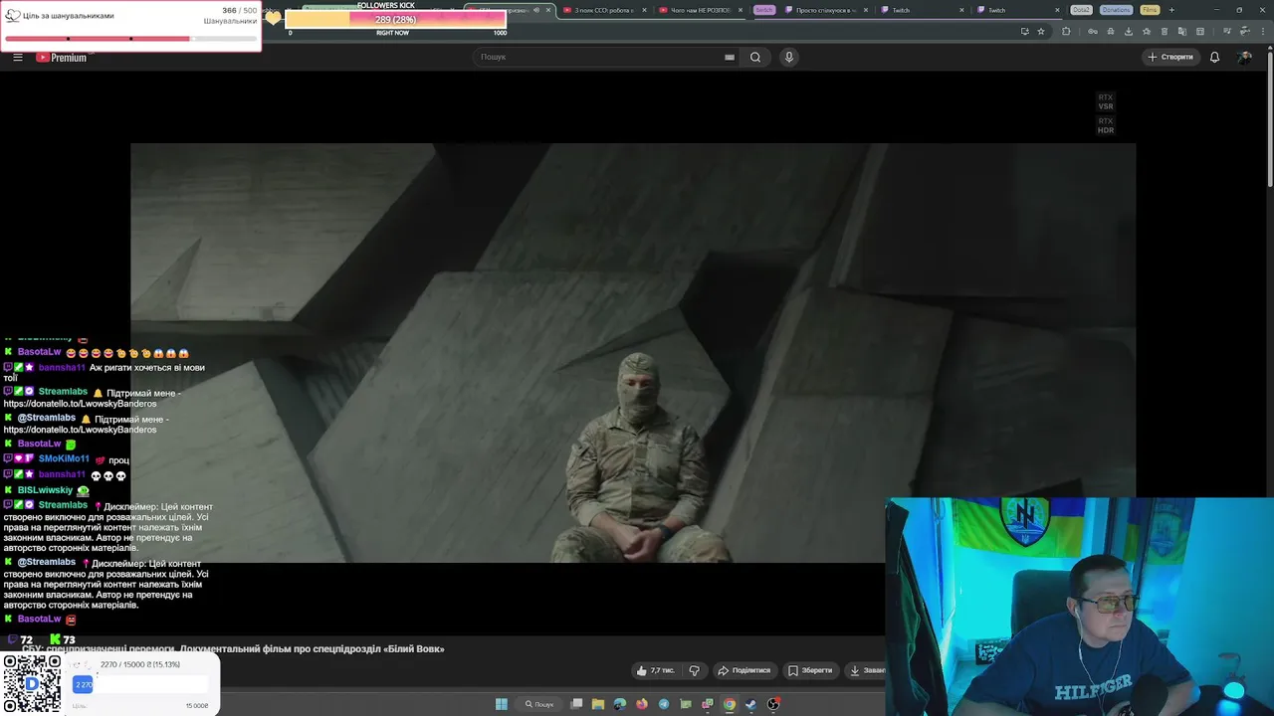Click the RTX HDR indicator
This screenshot has height=716, width=1274.
pos(1106,125)
